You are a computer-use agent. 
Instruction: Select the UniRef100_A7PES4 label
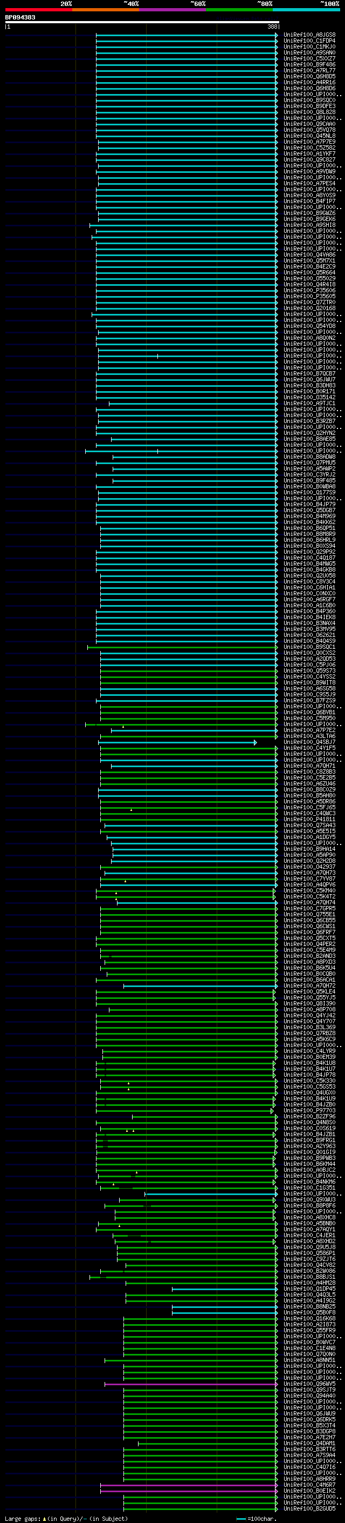point(309,183)
